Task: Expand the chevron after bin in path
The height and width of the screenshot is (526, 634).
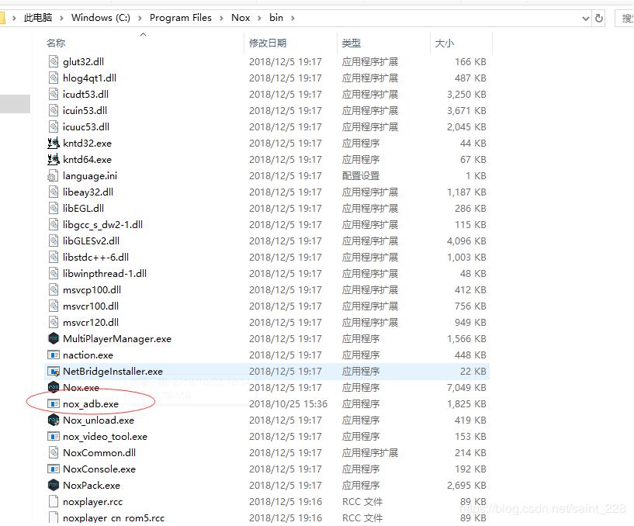Action: click(293, 18)
